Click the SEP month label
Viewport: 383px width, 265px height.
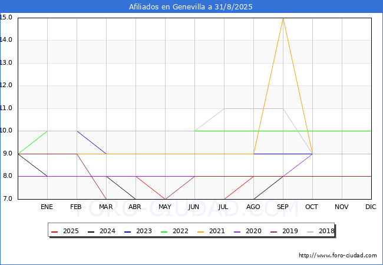tap(283, 207)
